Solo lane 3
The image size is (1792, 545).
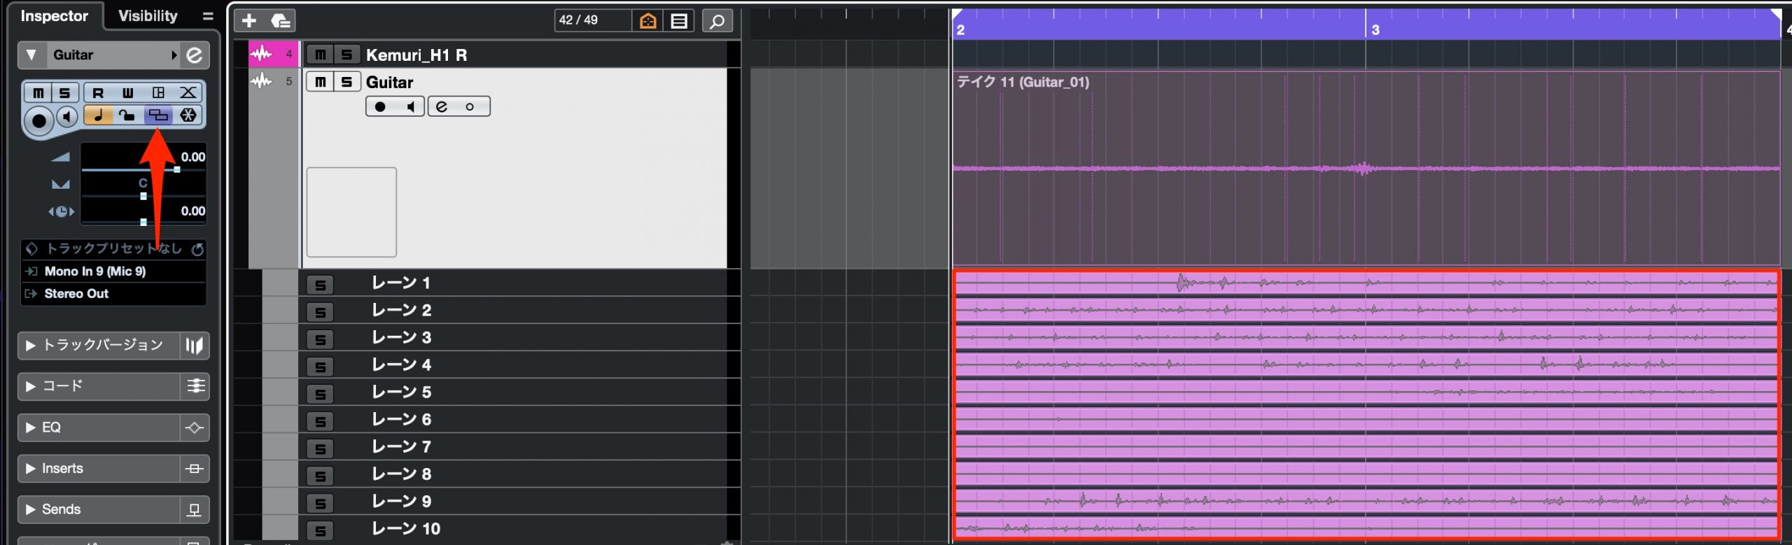coord(320,339)
